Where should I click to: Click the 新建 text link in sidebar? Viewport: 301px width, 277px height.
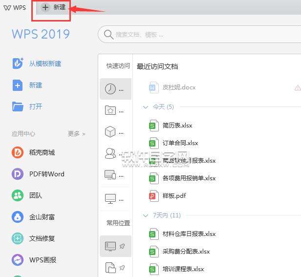coord(36,85)
